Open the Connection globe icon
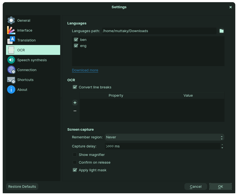Viewport: 238px width, 196px height. pos(11,70)
